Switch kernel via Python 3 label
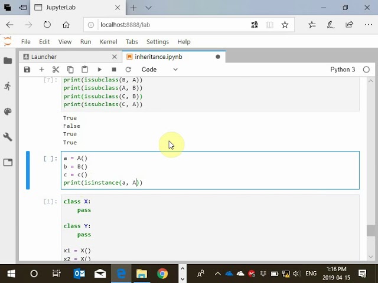378x283 pixels. (x=343, y=70)
